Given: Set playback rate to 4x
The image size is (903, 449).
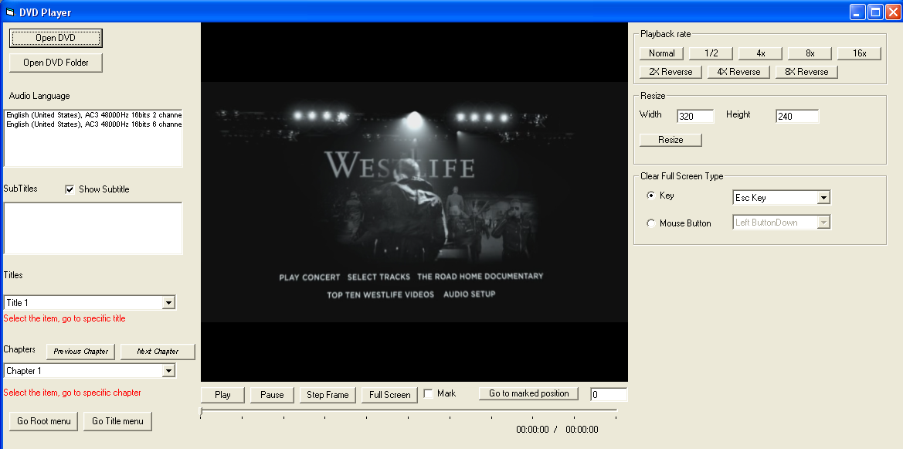Looking at the screenshot, I should tap(761, 53).
